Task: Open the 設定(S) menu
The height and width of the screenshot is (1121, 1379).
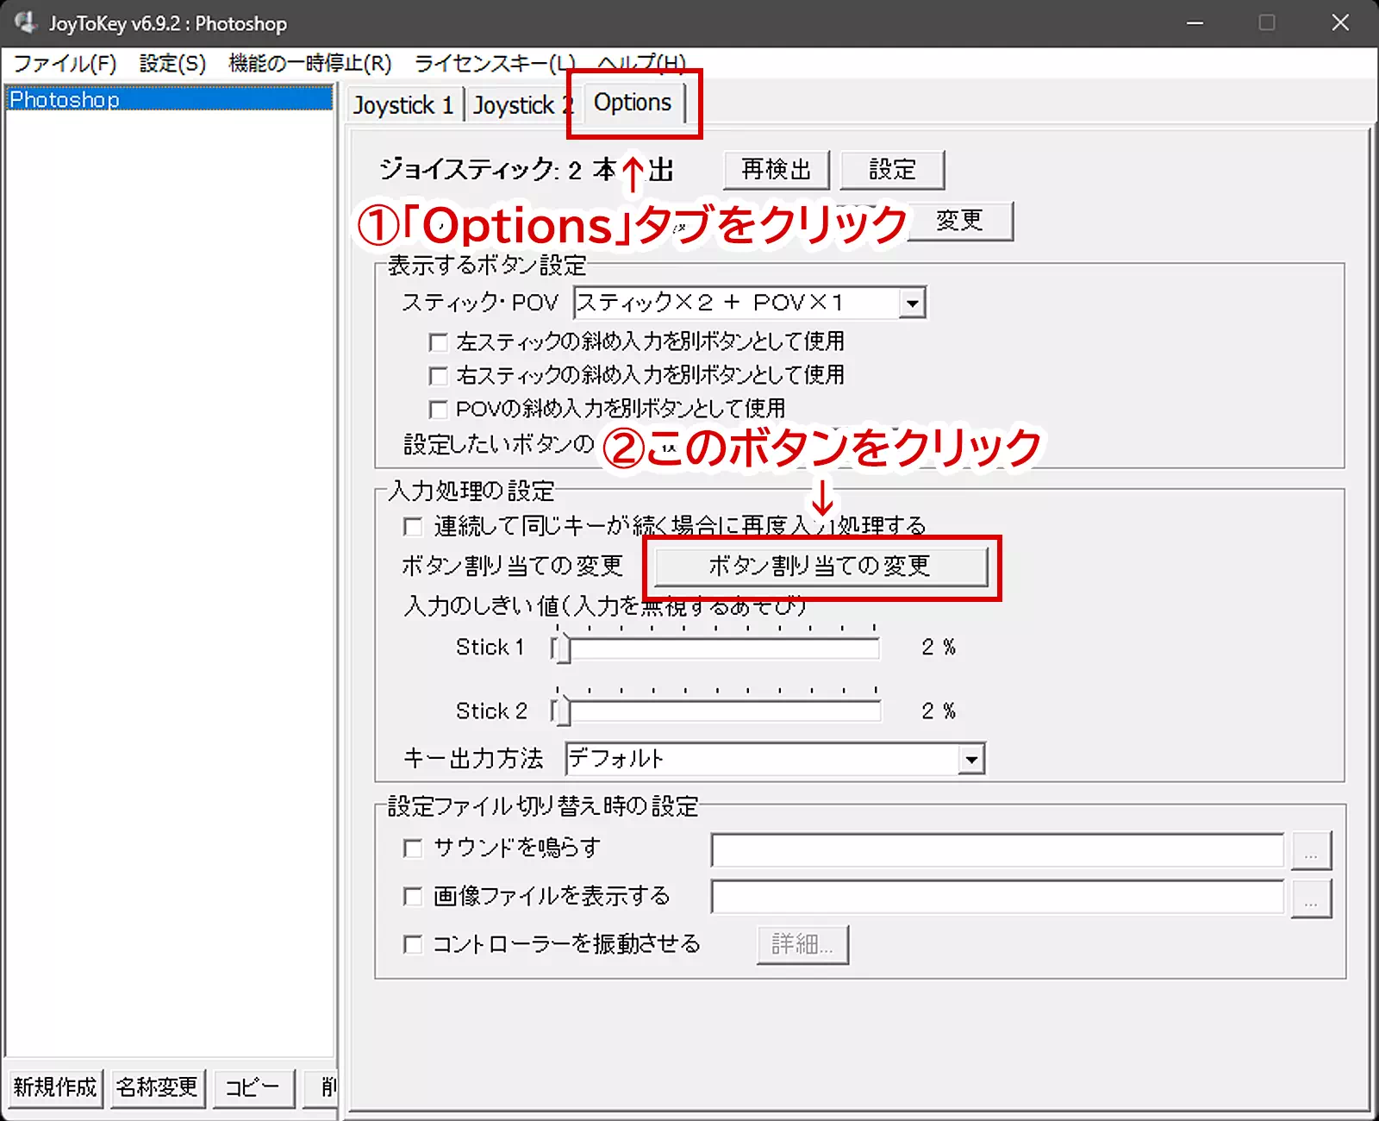Action: (172, 63)
